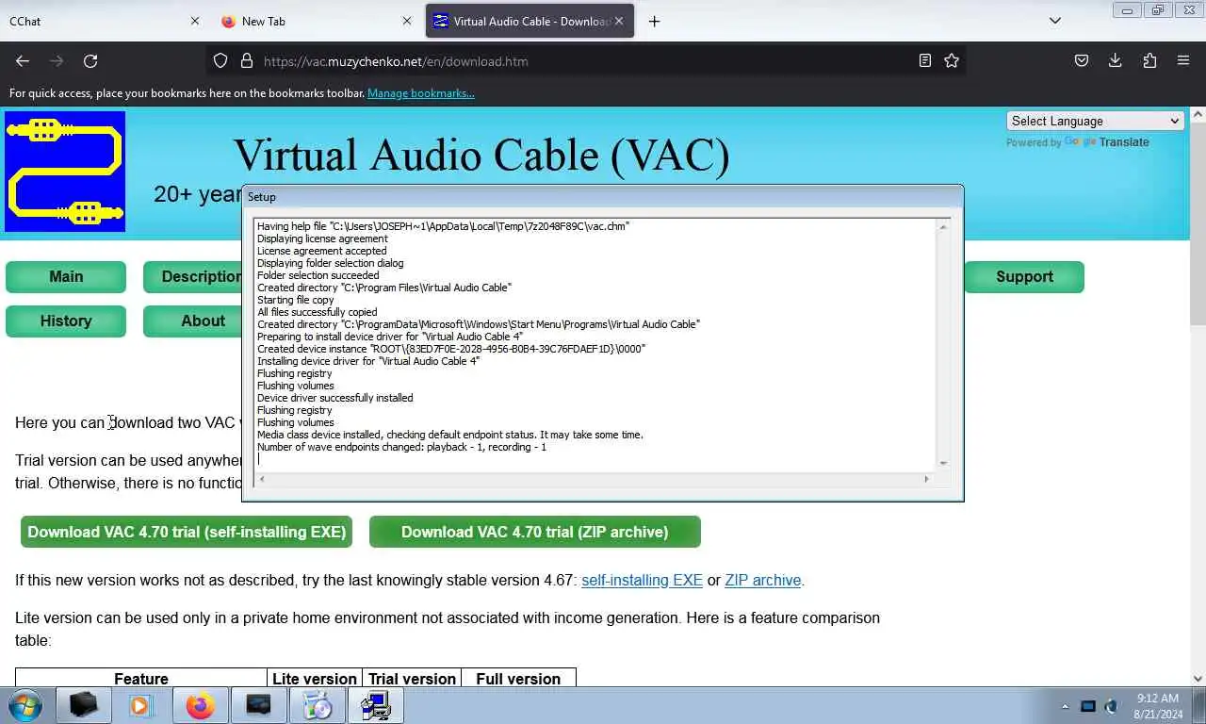Screen dimensions: 1206x724
Task: Download VAC 4.70 trial ZIP archive
Action: coord(535,532)
